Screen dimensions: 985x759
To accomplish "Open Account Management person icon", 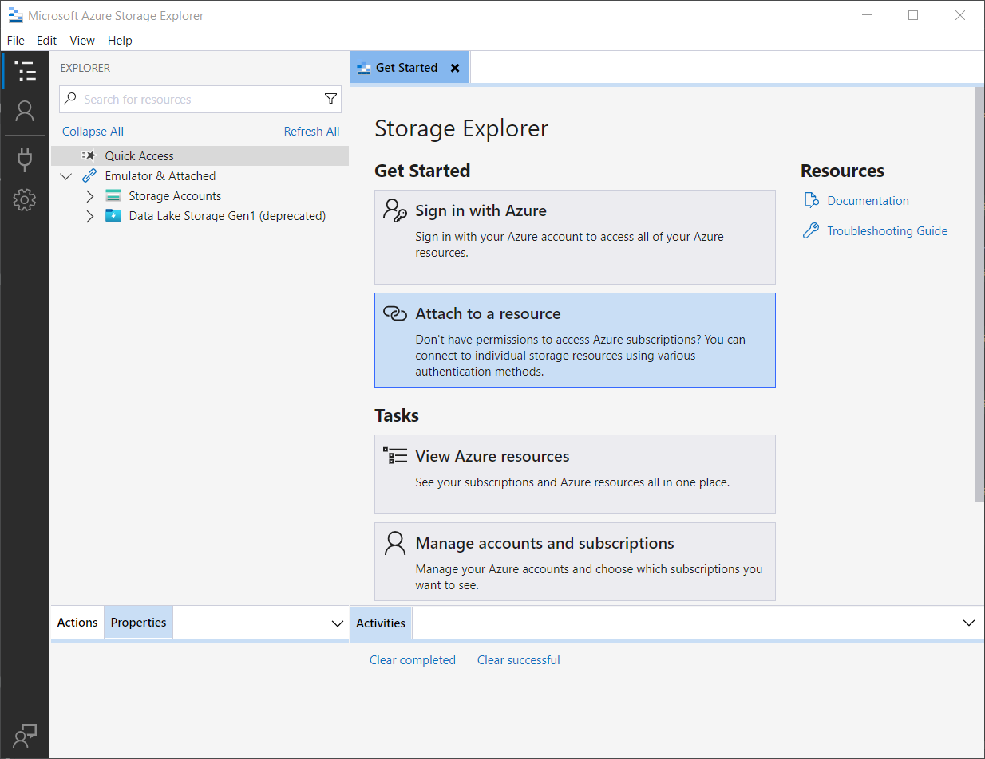I will [25, 111].
